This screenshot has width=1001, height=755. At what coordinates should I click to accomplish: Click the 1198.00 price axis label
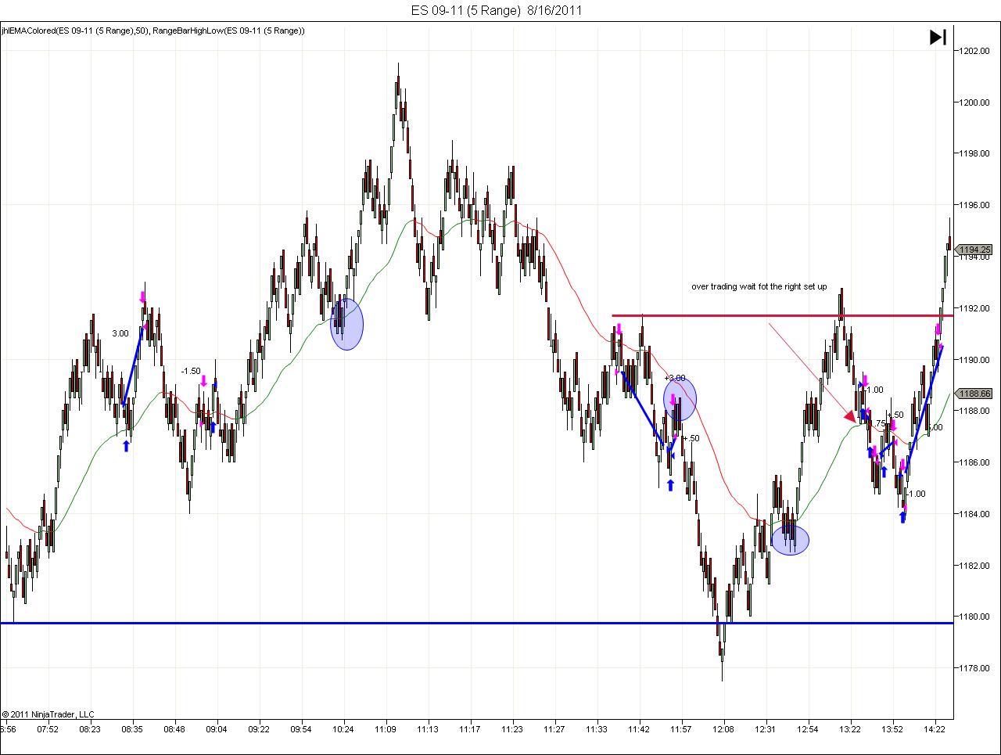pyautogui.click(x=974, y=153)
